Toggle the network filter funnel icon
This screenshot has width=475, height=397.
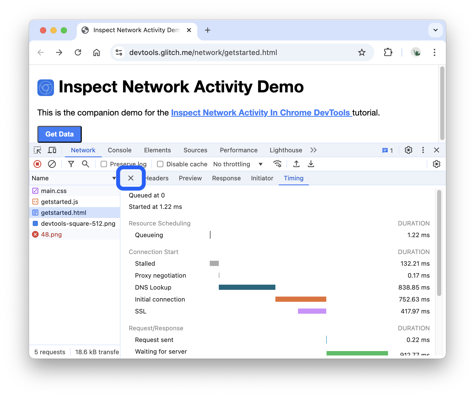click(x=71, y=164)
